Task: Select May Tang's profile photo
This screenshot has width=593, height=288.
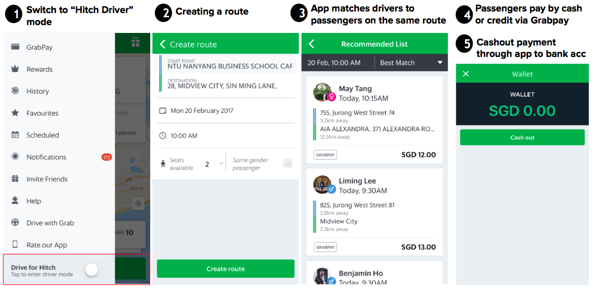Action: [322, 93]
